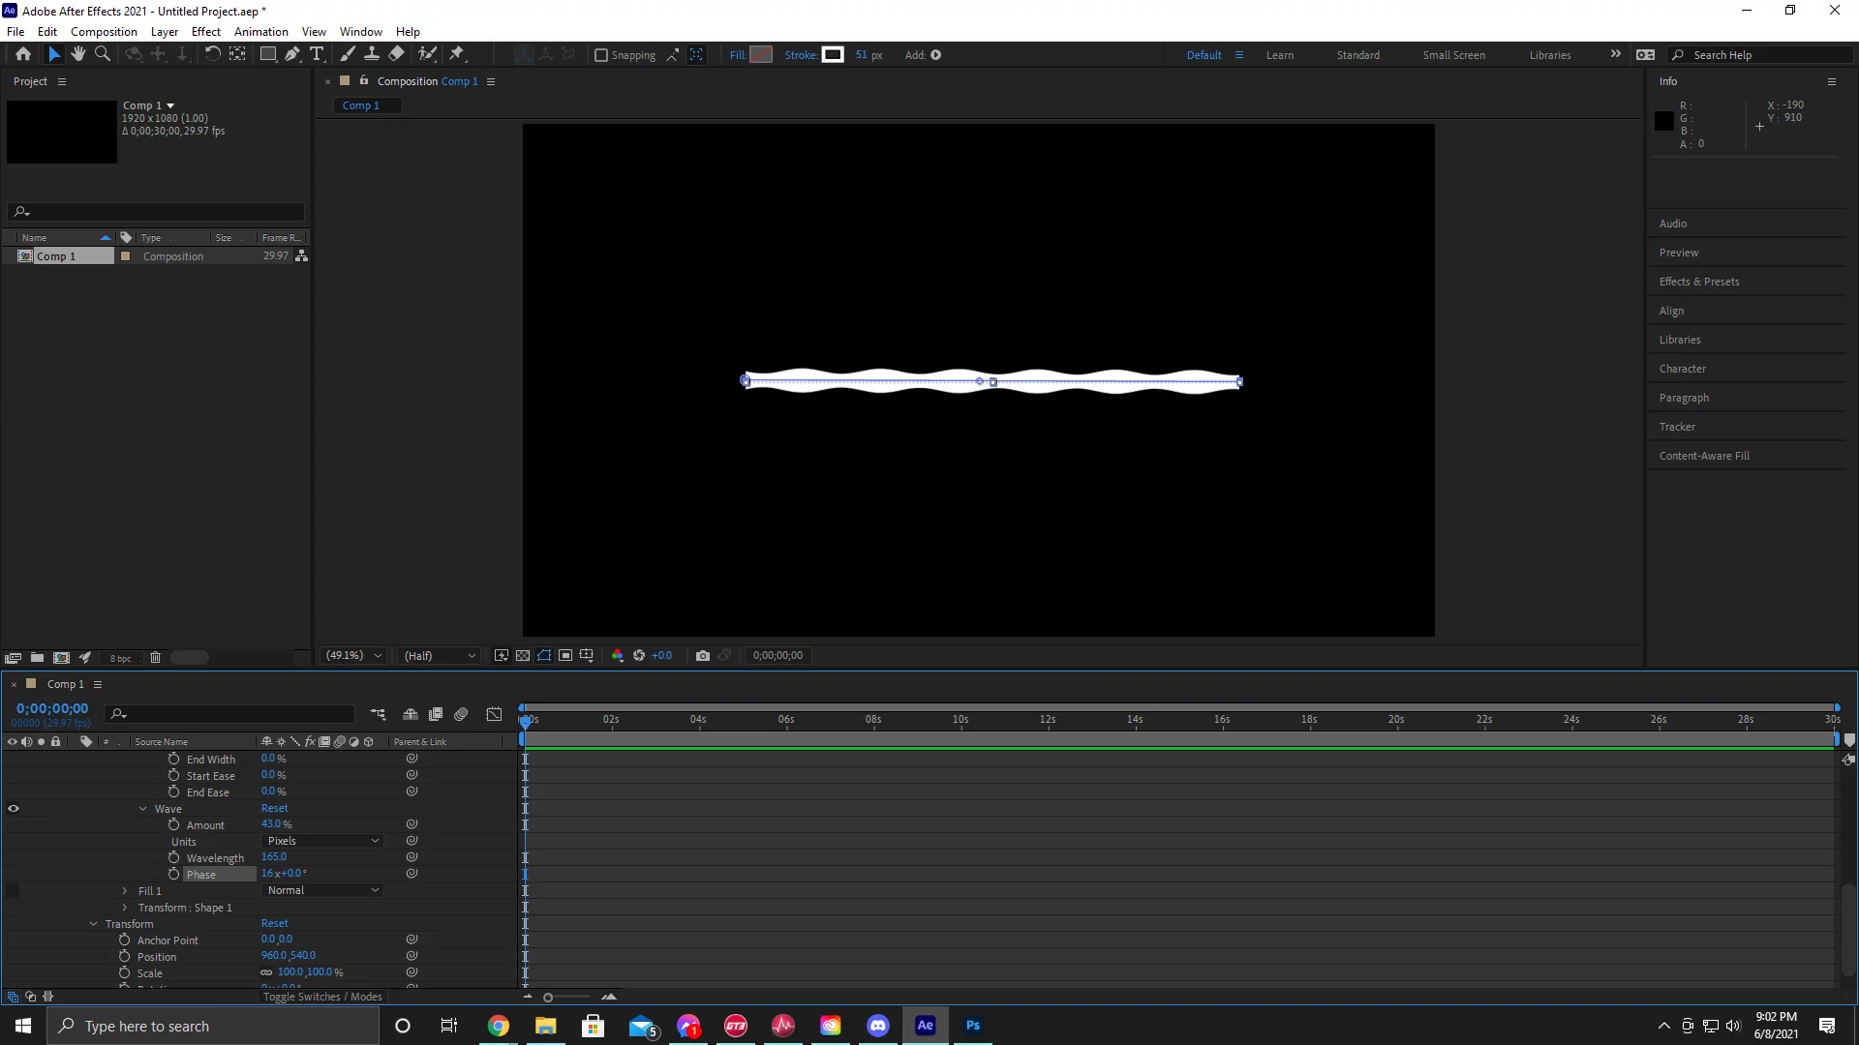Open the Half resolution dropdown

(x=440, y=656)
